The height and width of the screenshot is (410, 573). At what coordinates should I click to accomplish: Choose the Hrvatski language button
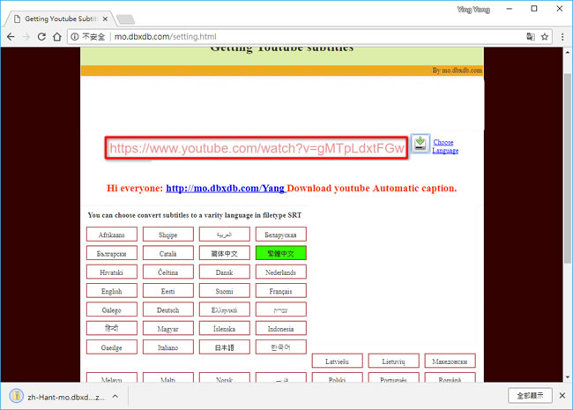(112, 272)
